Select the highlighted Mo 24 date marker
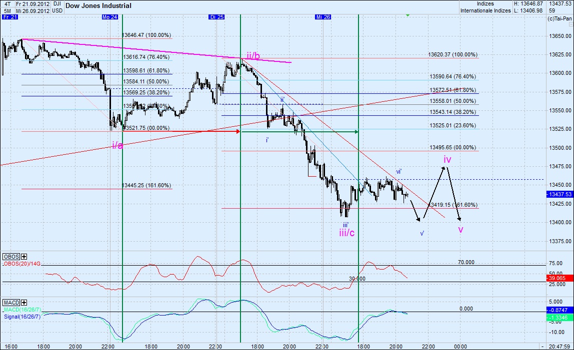This screenshot has width=574, height=350. 109,16
